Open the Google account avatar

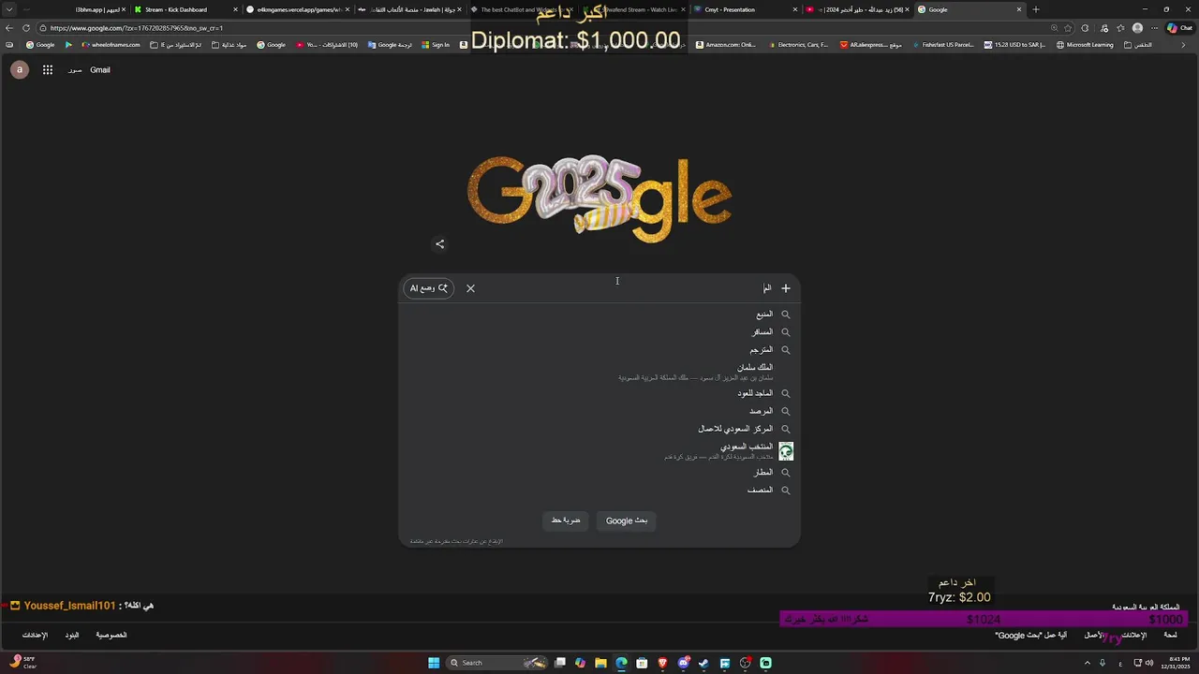click(x=19, y=70)
